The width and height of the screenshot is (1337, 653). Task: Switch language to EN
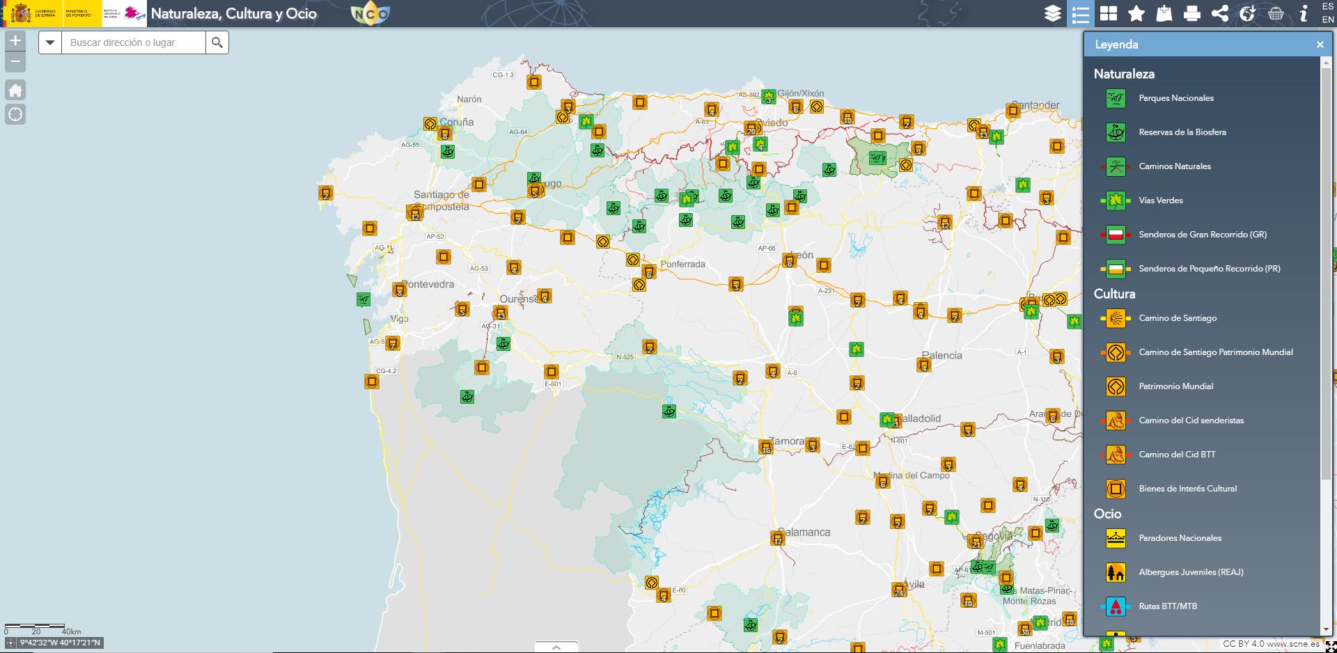[1327, 19]
